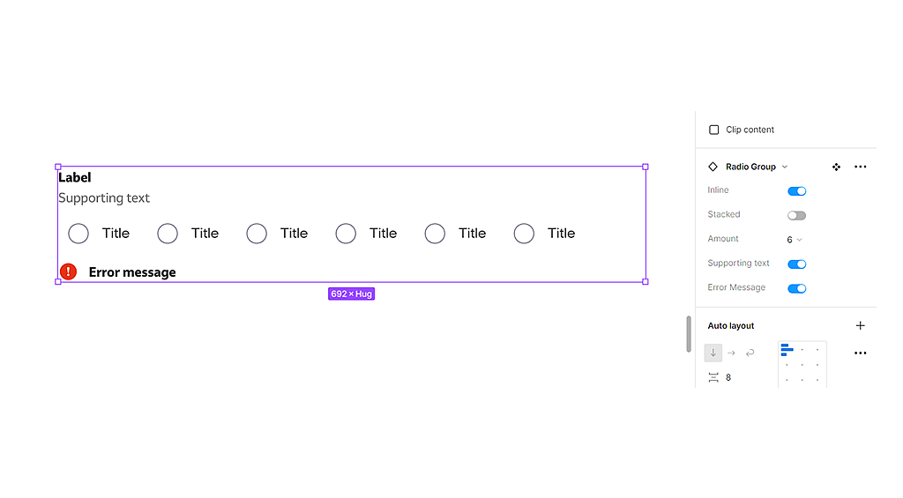The image size is (903, 498).
Task: Select wrap auto layout direction
Action: [750, 353]
